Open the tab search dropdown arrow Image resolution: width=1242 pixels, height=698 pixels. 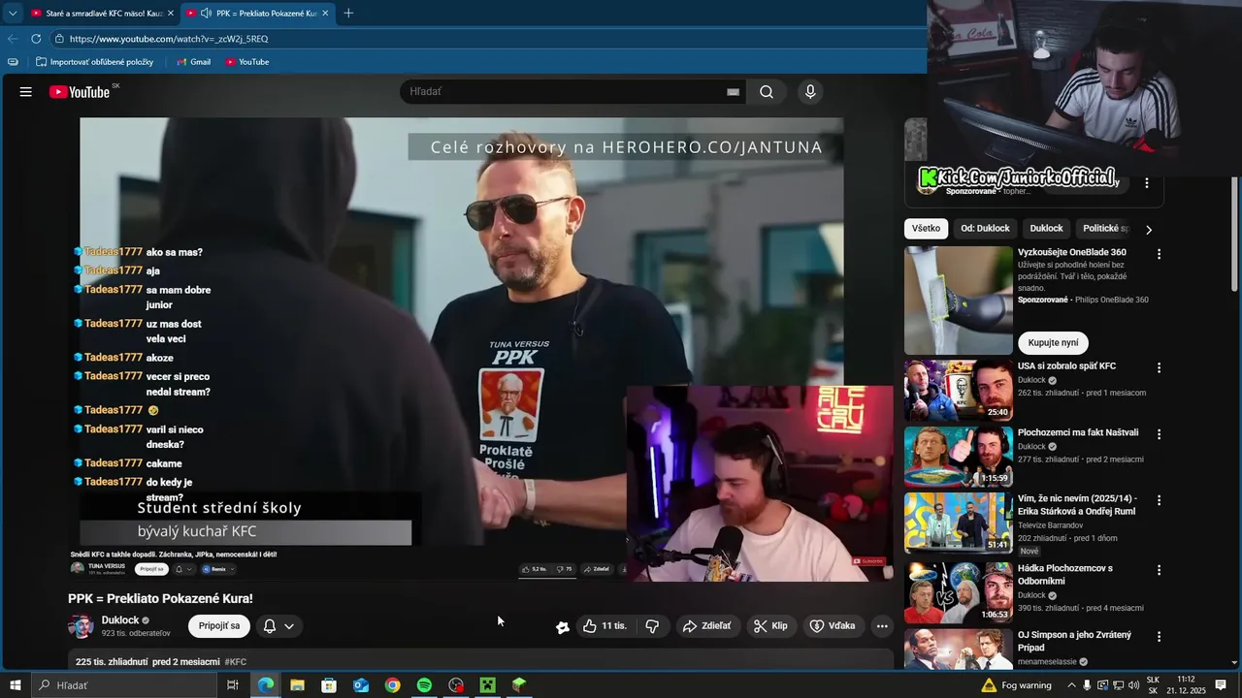click(x=13, y=13)
